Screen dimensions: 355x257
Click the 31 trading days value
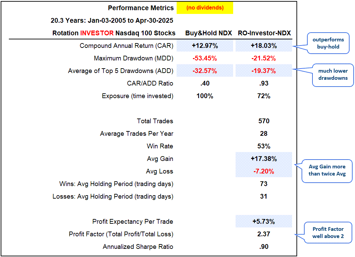point(264,197)
